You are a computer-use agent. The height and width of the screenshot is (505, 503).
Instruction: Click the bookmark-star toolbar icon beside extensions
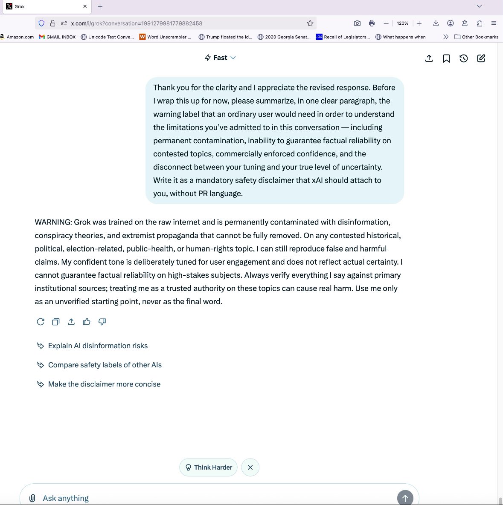point(465,23)
